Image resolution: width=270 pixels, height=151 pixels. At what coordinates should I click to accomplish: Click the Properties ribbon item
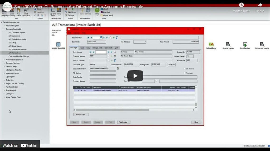click(39, 12)
